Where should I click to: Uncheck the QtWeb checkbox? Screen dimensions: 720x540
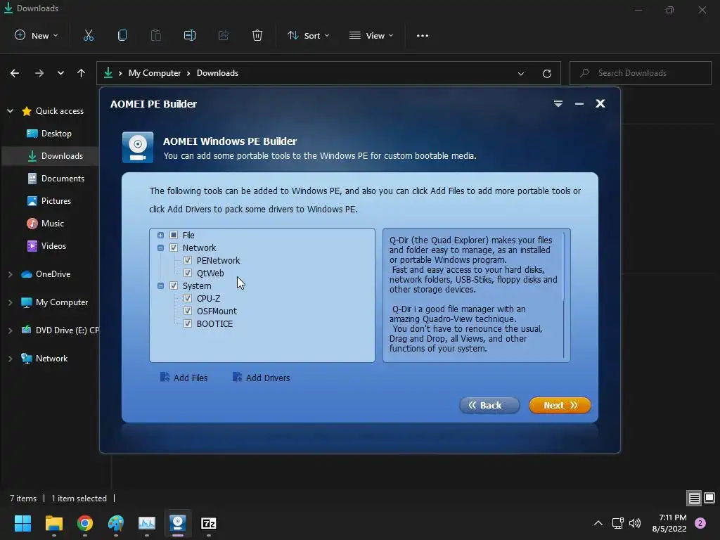[x=187, y=274]
